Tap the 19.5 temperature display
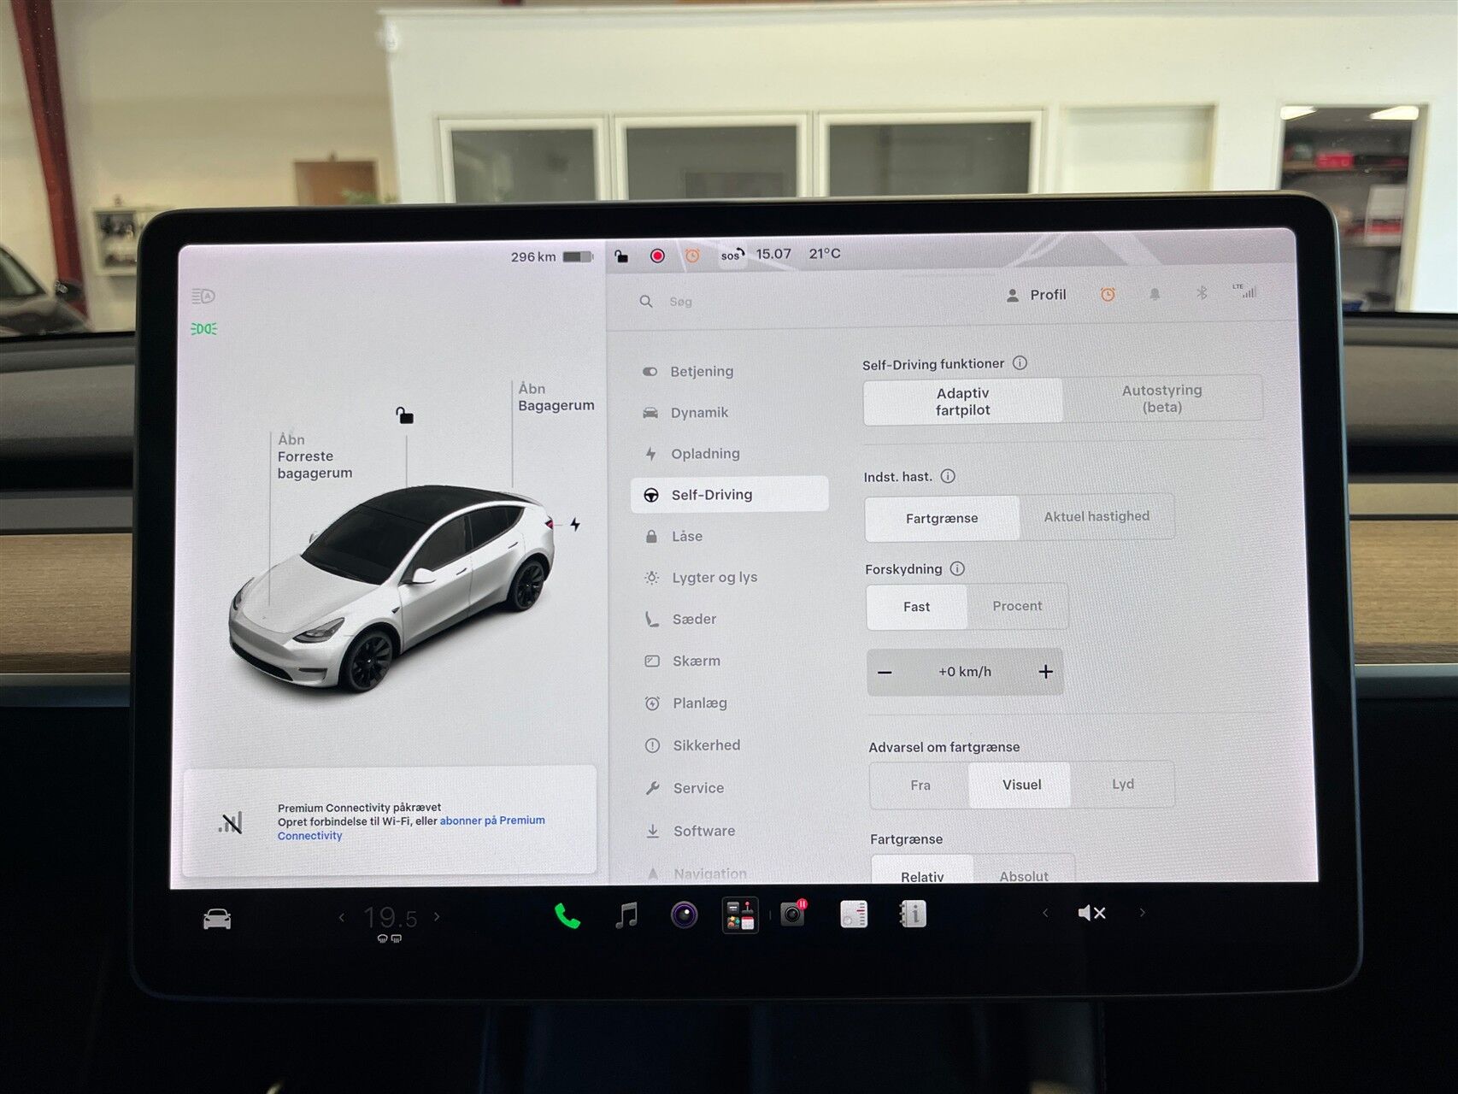 pyautogui.click(x=391, y=918)
